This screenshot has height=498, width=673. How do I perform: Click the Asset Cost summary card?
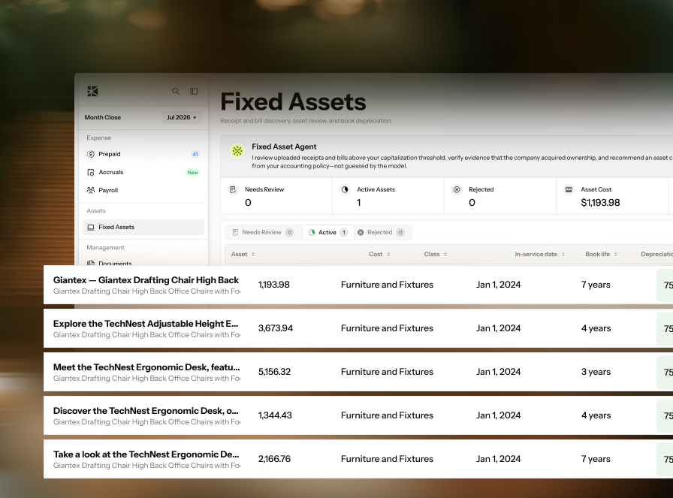click(x=612, y=196)
